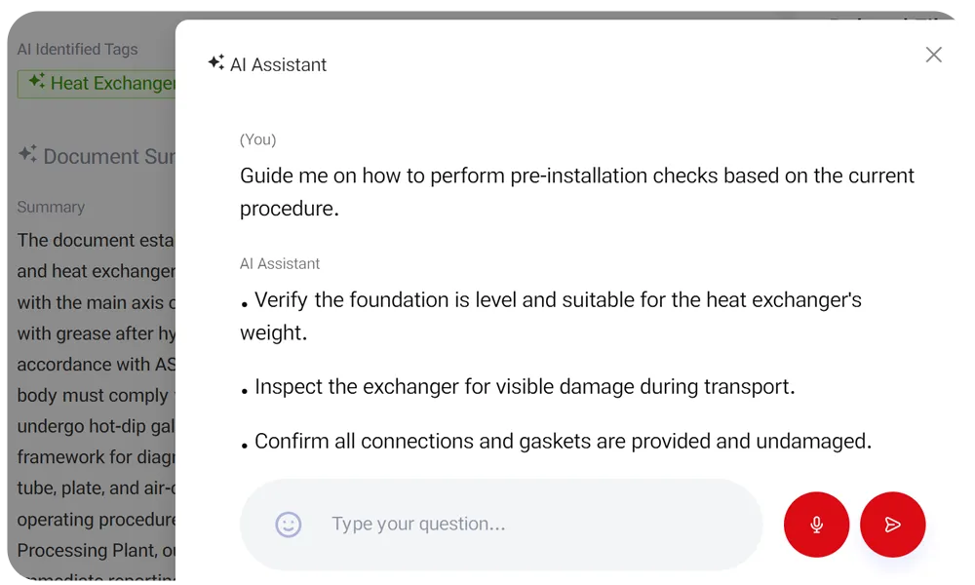Click the 'Confirm all connections and gaskets' bullet
This screenshot has width=975, height=585.
(563, 442)
